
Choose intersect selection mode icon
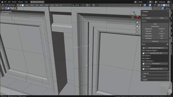(x=15, y=8)
